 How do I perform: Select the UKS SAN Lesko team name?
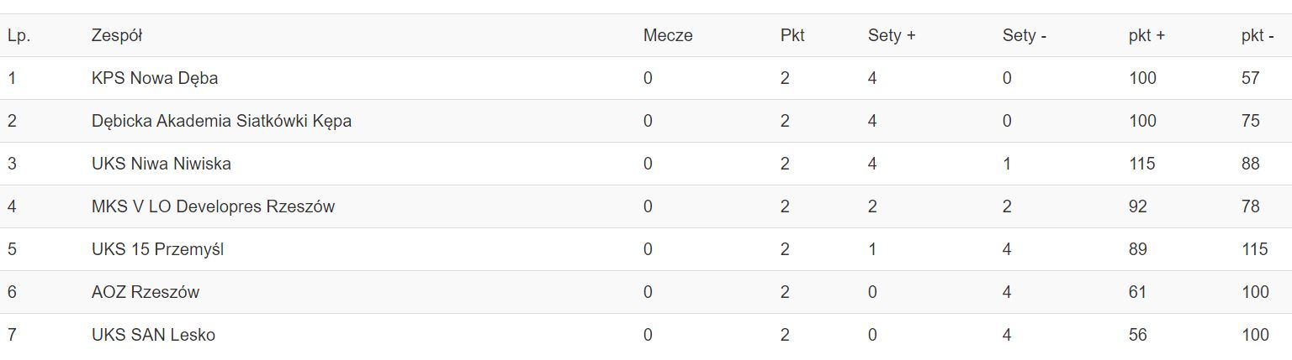(x=153, y=335)
